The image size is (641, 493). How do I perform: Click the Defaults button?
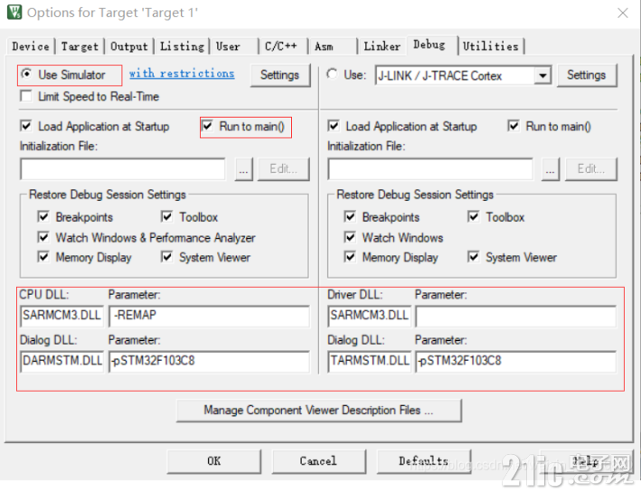click(x=423, y=461)
